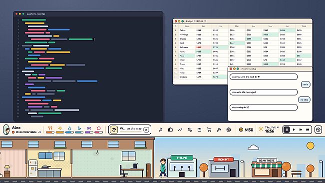Set game speed to fastest triple-arrow

click(x=308, y=129)
